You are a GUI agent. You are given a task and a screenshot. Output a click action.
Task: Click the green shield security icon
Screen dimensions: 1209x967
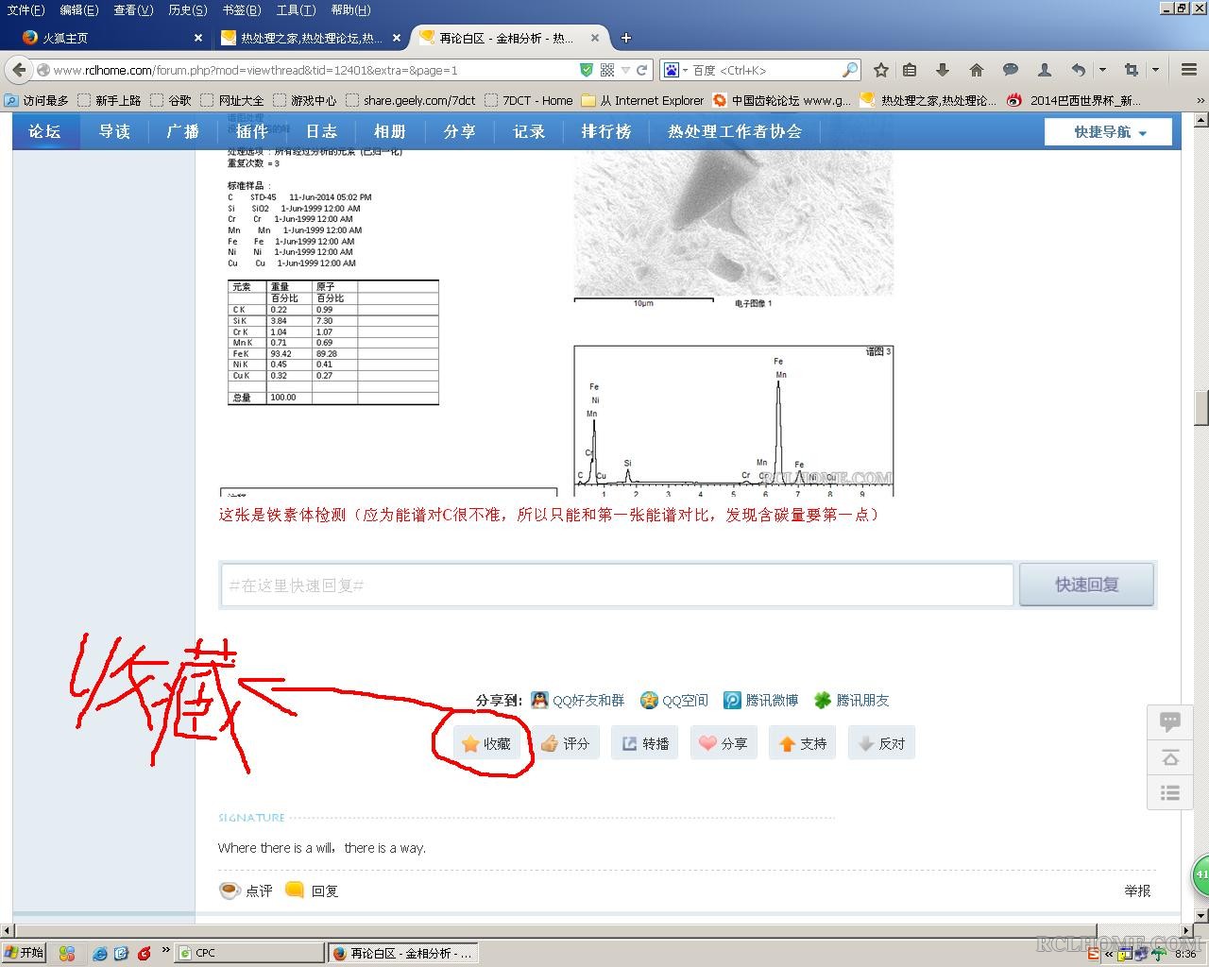[587, 70]
